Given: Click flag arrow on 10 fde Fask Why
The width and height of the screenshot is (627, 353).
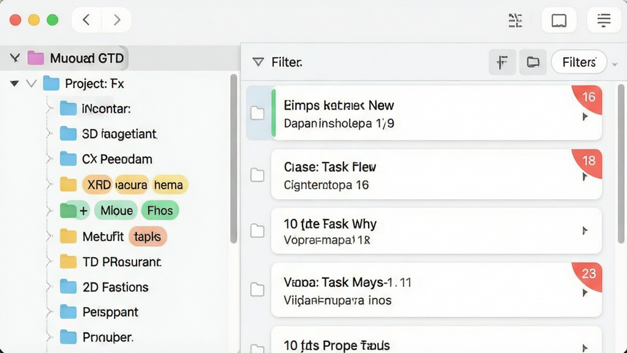Looking at the screenshot, I should [x=585, y=230].
